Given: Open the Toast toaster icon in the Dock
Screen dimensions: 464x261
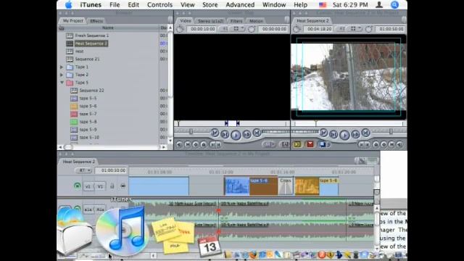Looking at the screenshot, I should (x=74, y=232).
